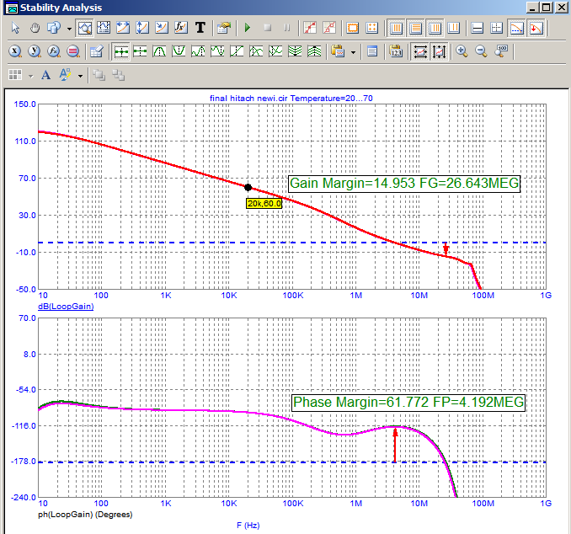
Task: Click the dB(LoopGain) plot label link
Action: pyautogui.click(x=66, y=307)
